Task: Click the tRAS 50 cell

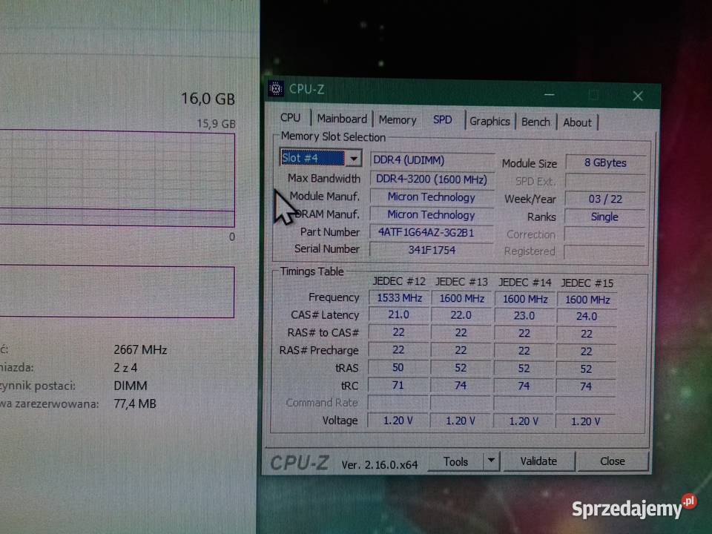Action: pyautogui.click(x=398, y=368)
